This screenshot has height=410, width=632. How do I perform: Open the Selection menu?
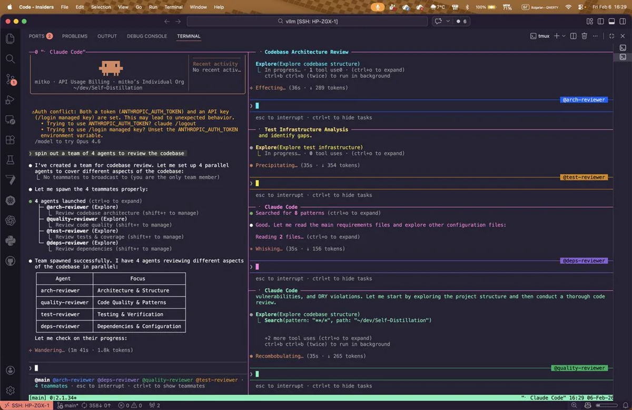(x=101, y=7)
